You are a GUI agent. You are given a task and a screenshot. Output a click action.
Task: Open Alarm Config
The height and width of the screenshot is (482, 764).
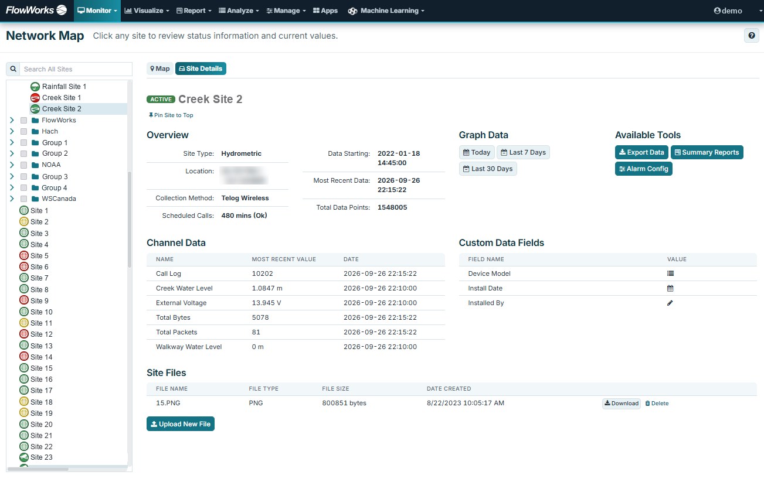point(644,169)
